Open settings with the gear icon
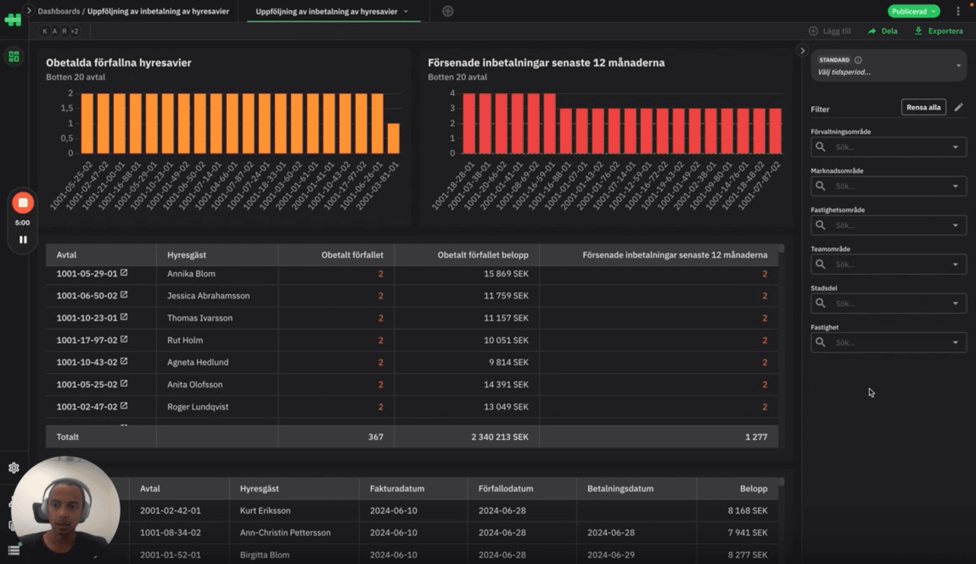 [x=14, y=468]
